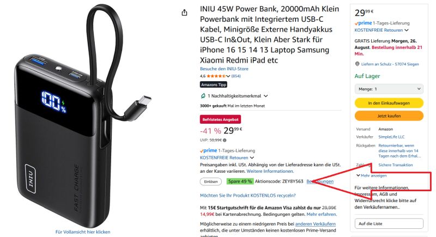Click the Jetzt kaufen button
This screenshot has height=237, width=436.
[x=389, y=116]
